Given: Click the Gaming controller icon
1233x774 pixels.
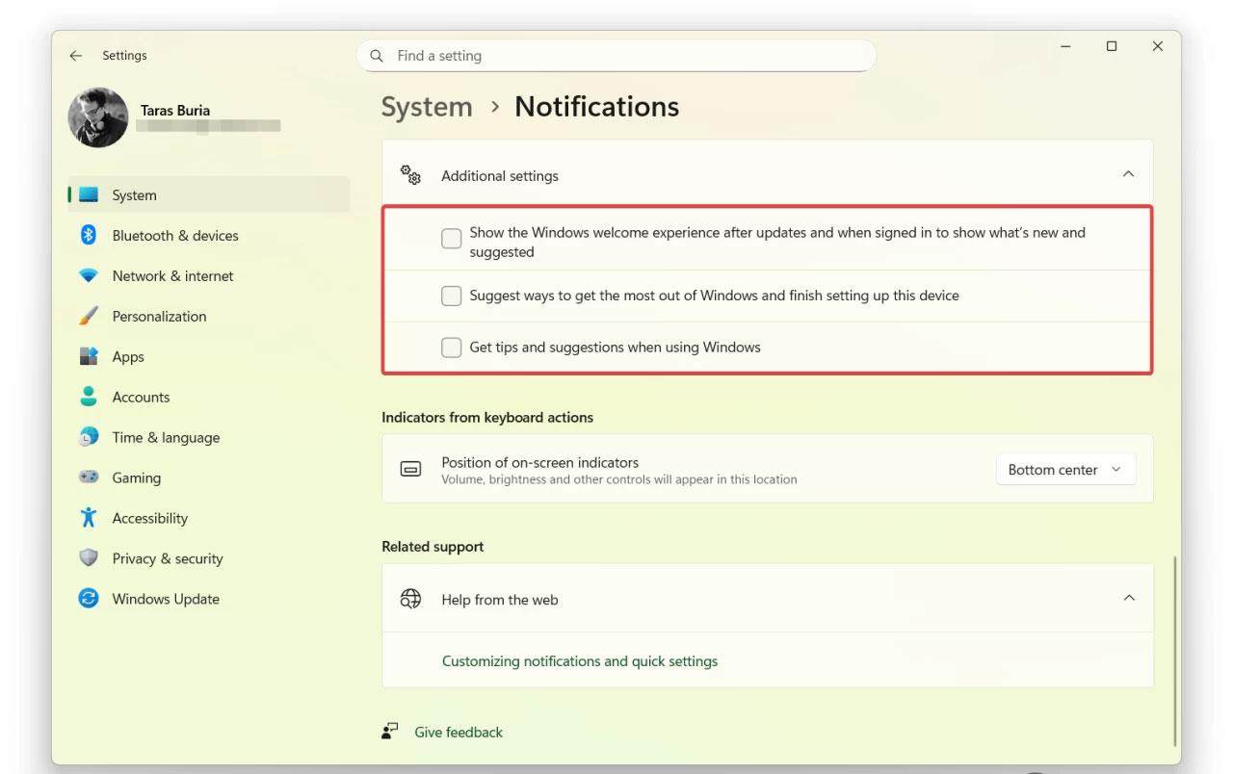Looking at the screenshot, I should 89,477.
